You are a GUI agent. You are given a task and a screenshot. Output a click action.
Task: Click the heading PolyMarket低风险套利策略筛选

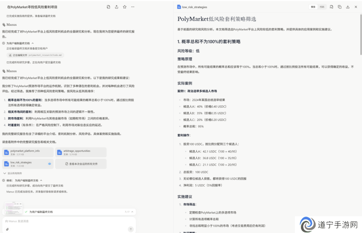217,19
